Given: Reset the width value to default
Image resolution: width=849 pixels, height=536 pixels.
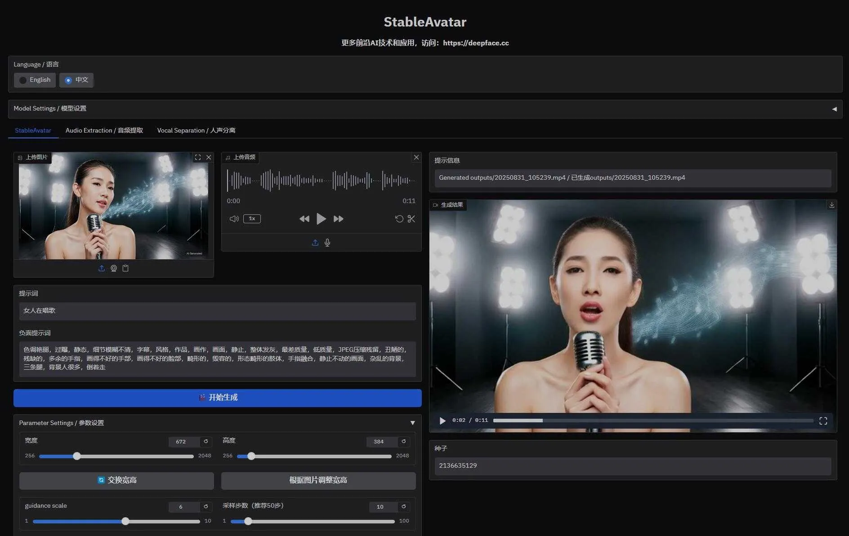Looking at the screenshot, I should pos(206,442).
